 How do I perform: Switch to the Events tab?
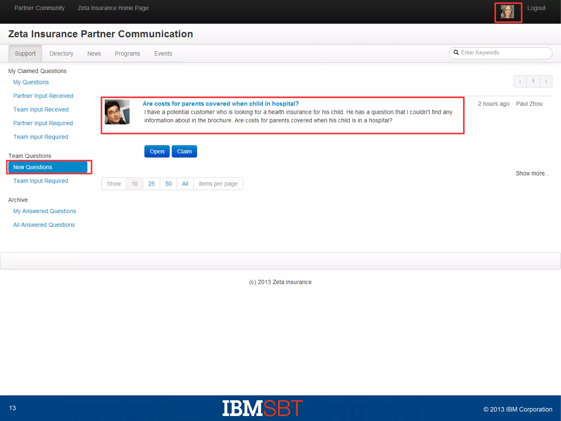(x=163, y=53)
